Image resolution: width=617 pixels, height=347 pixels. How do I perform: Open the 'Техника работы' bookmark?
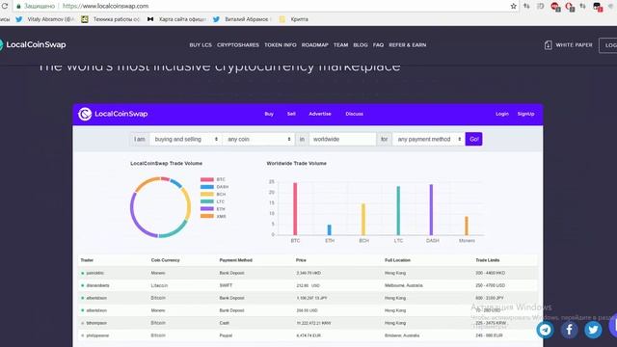pyautogui.click(x=111, y=19)
